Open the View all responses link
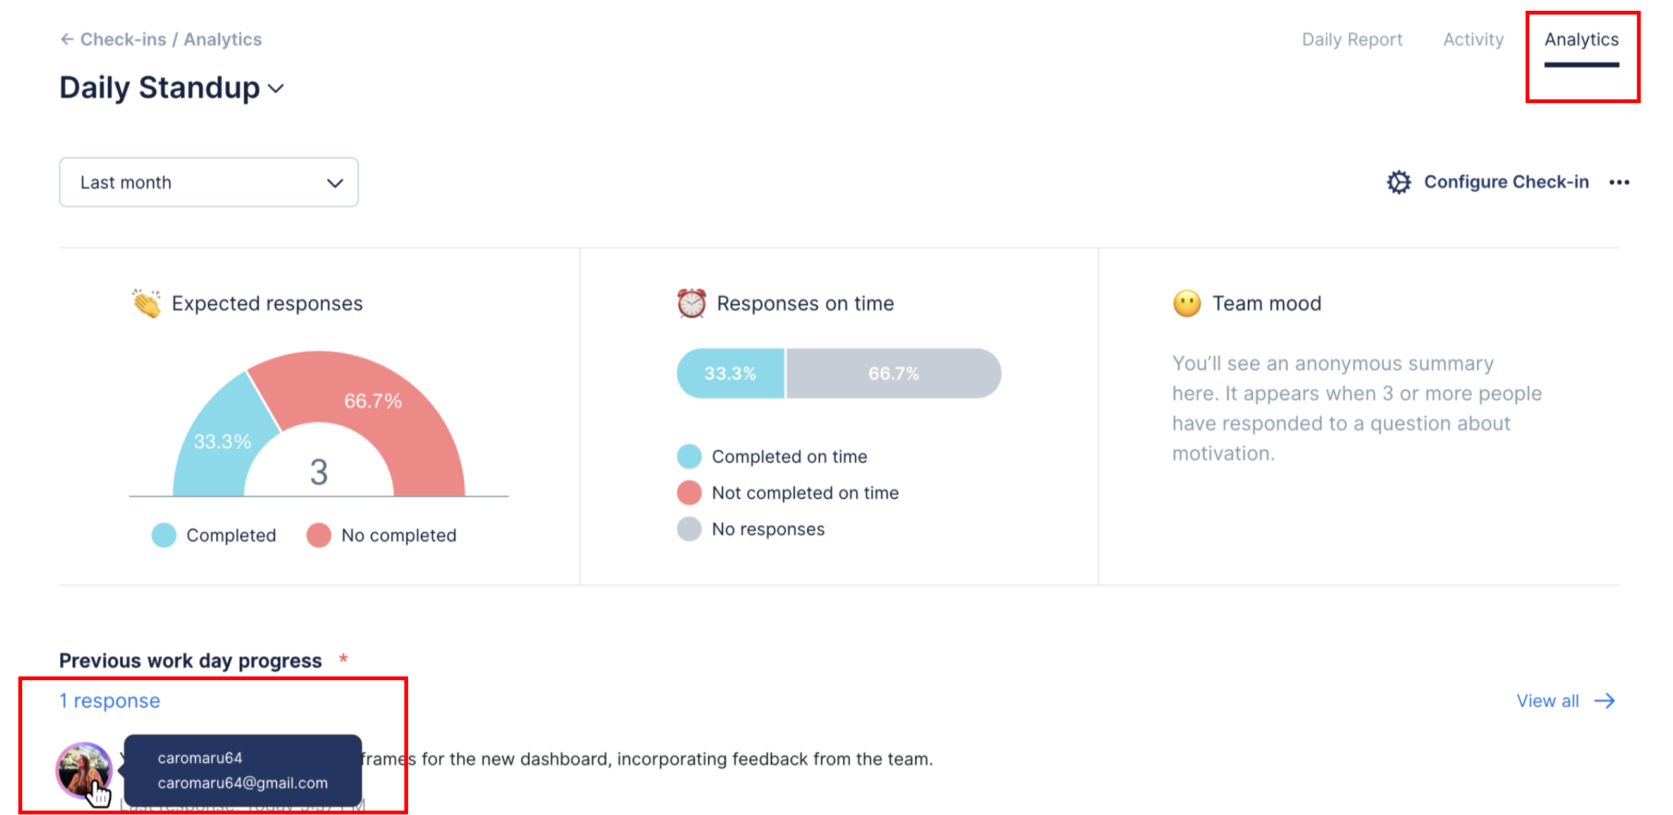This screenshot has width=1673, height=815. (x=1547, y=700)
